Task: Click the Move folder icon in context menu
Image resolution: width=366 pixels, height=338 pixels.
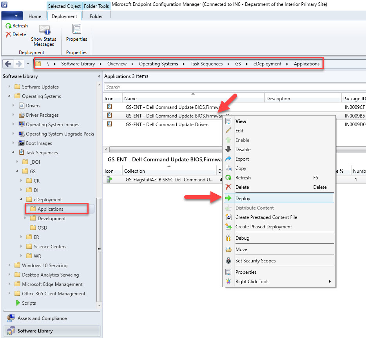Action: point(228,249)
